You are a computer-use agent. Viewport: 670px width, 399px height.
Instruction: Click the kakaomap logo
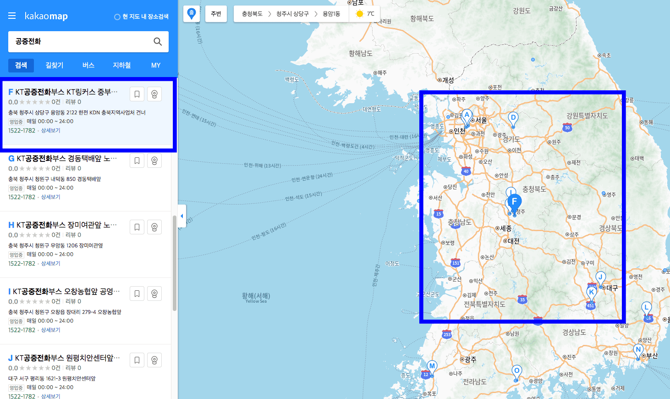(46, 16)
